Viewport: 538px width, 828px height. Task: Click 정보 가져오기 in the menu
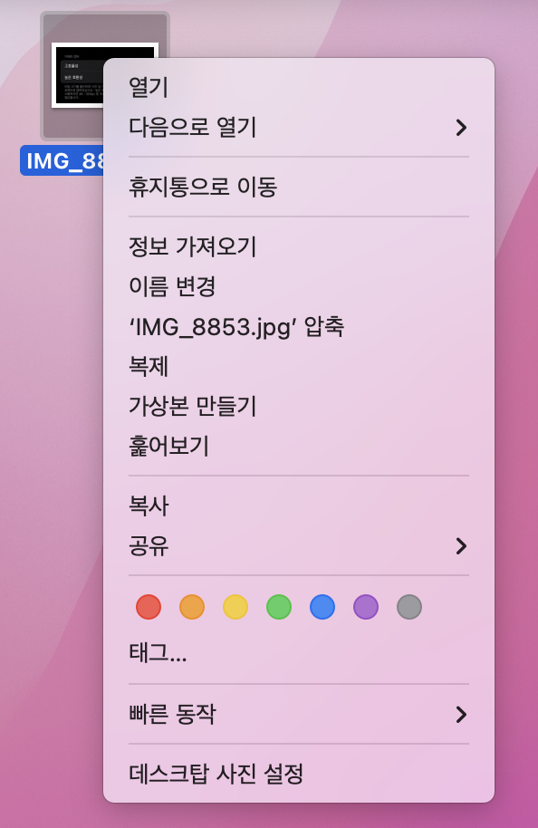tap(299, 246)
